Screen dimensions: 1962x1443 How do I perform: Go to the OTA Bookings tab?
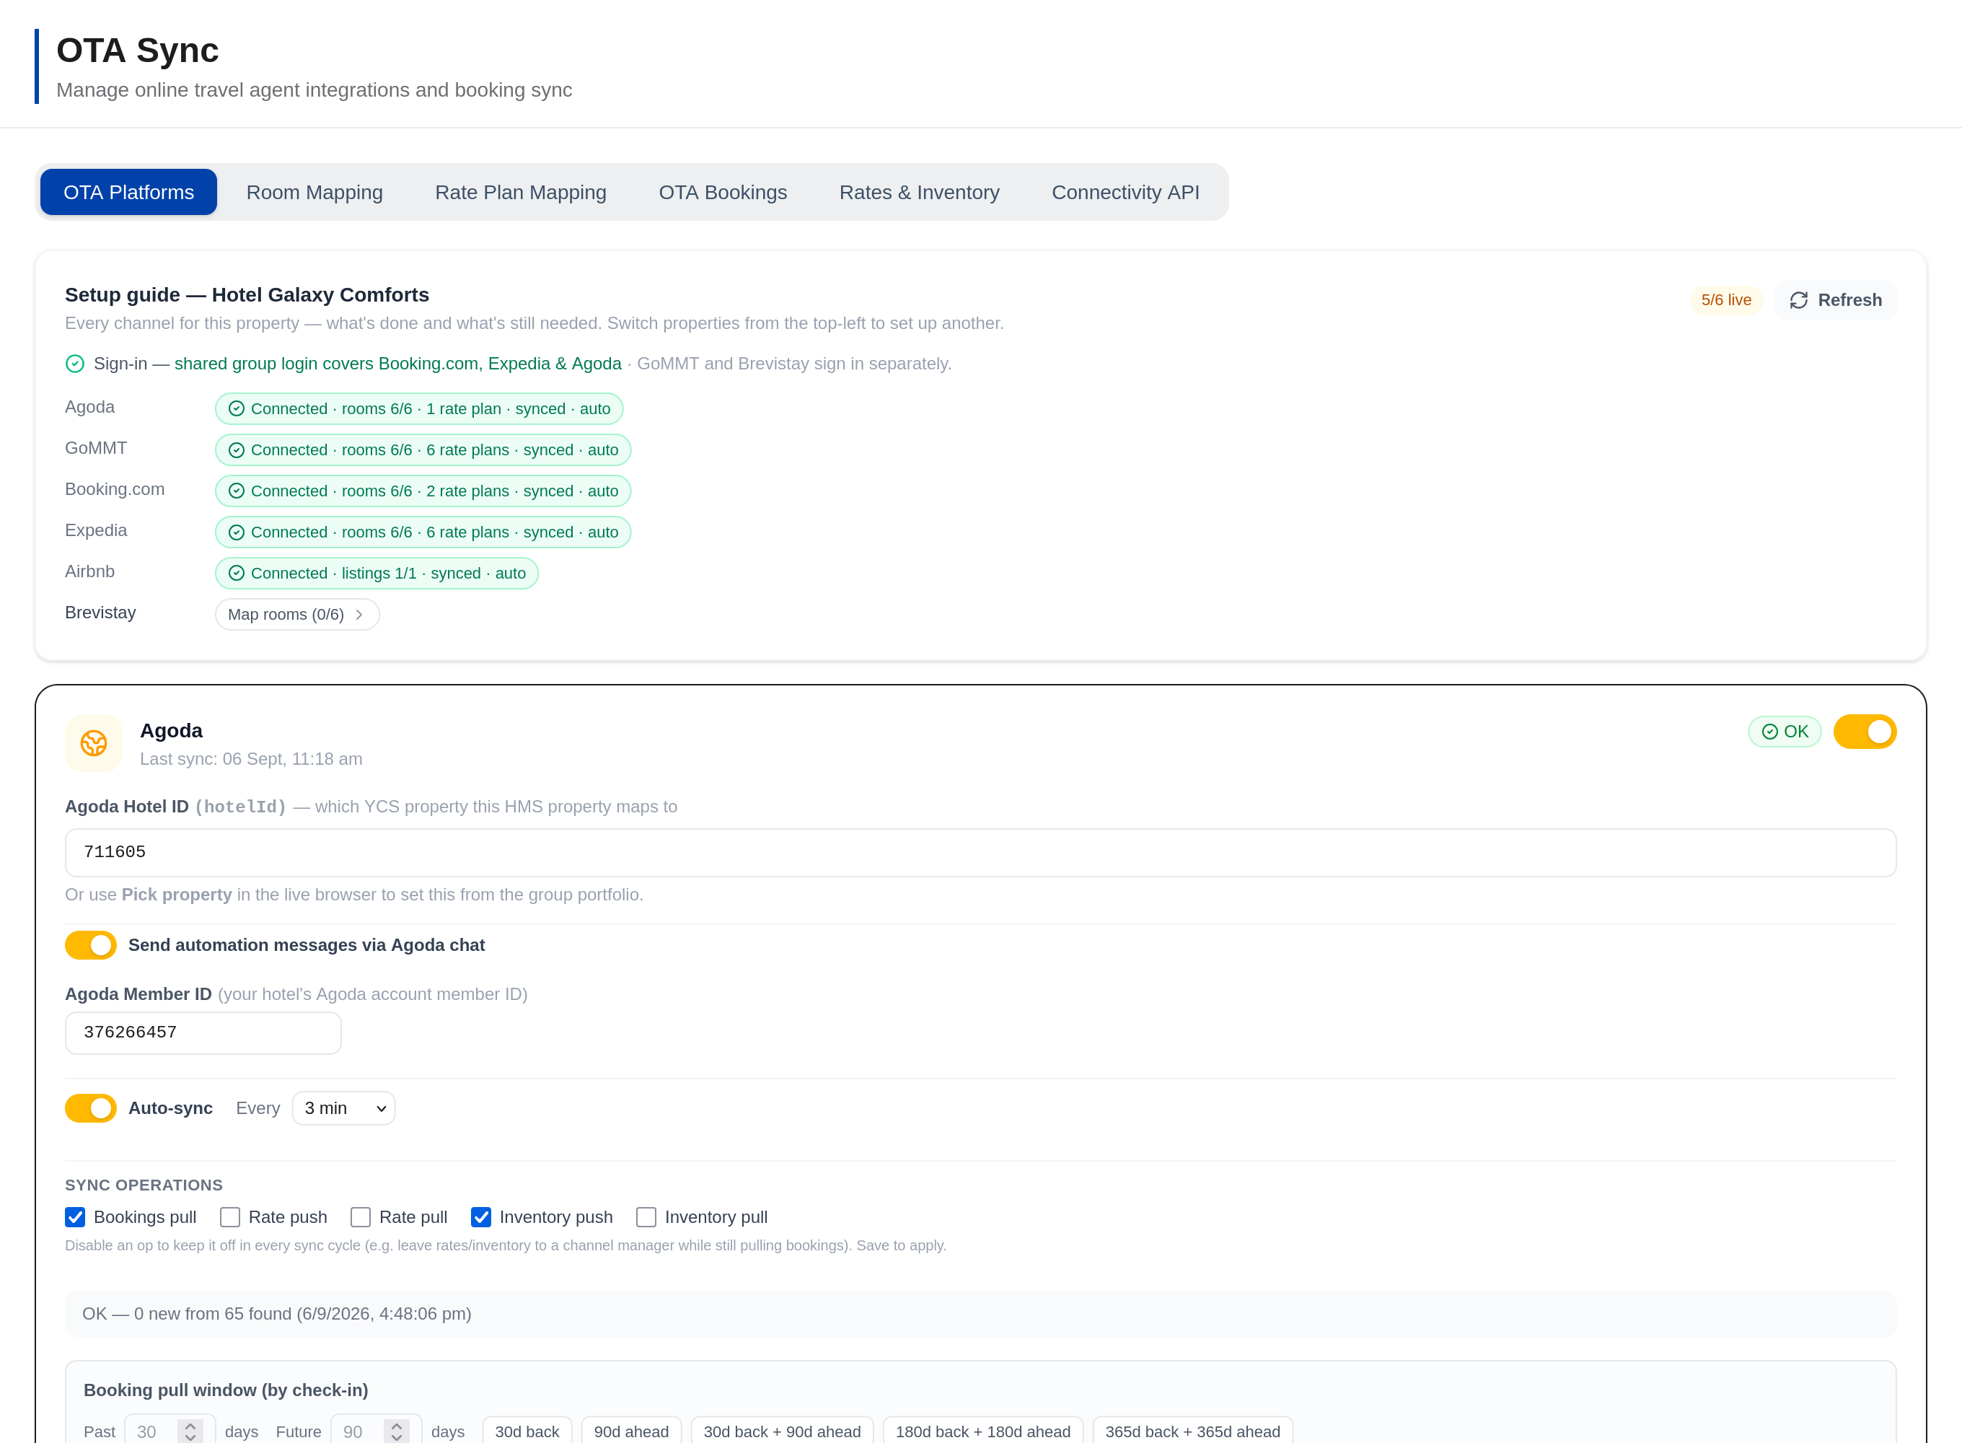(x=723, y=192)
